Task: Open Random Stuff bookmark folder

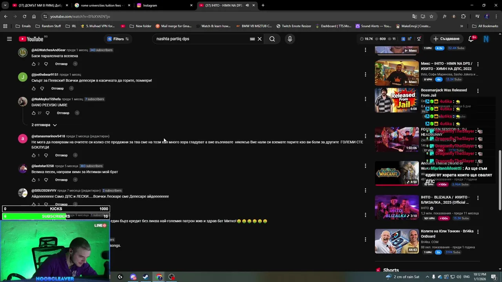Action: point(48,26)
